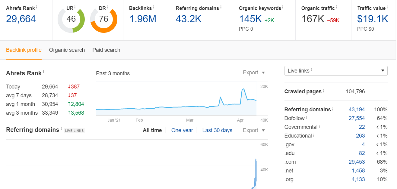Open info icon beside Governmental row

(319, 126)
